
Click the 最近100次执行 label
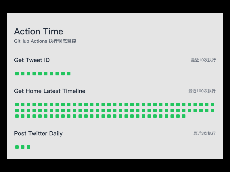click(202, 91)
